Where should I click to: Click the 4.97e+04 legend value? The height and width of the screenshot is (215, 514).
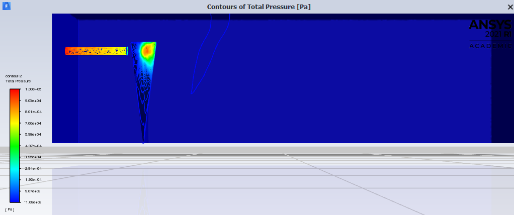(x=33, y=146)
